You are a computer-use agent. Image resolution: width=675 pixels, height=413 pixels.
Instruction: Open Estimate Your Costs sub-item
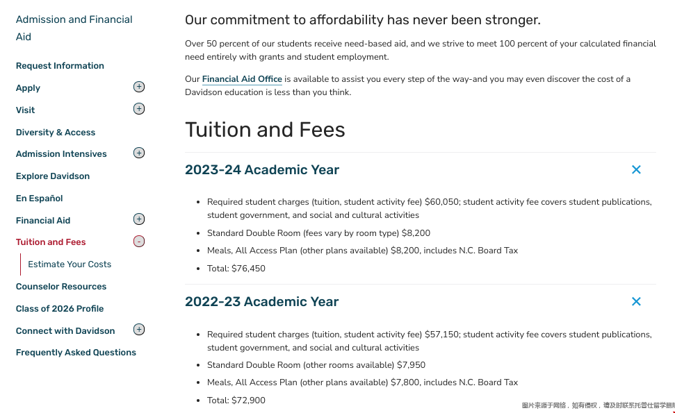(x=70, y=264)
